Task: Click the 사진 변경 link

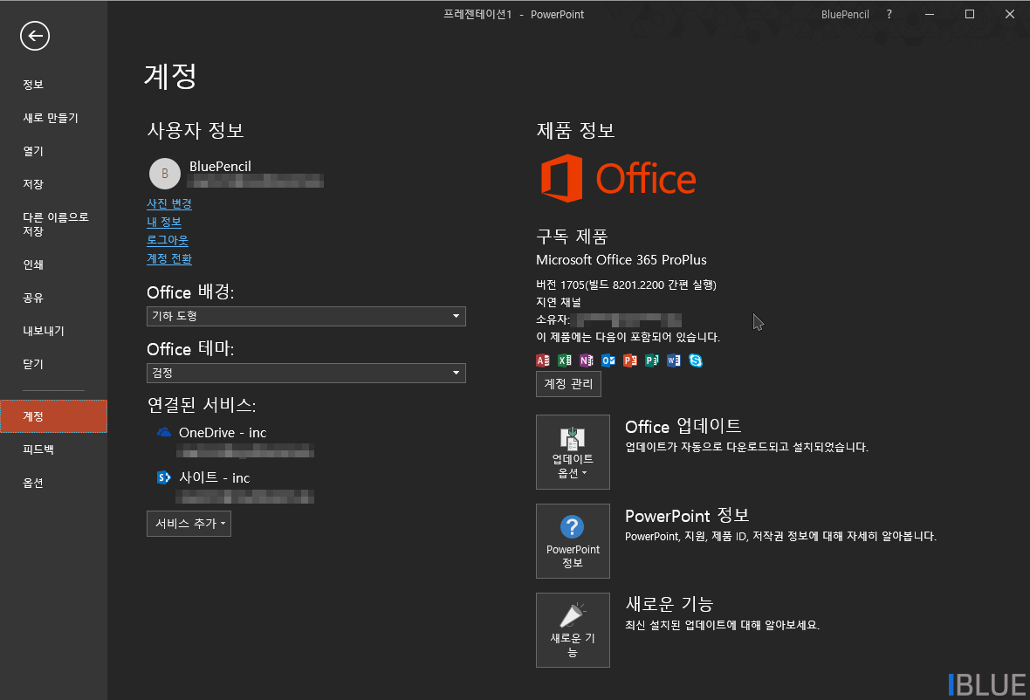Action: (169, 203)
